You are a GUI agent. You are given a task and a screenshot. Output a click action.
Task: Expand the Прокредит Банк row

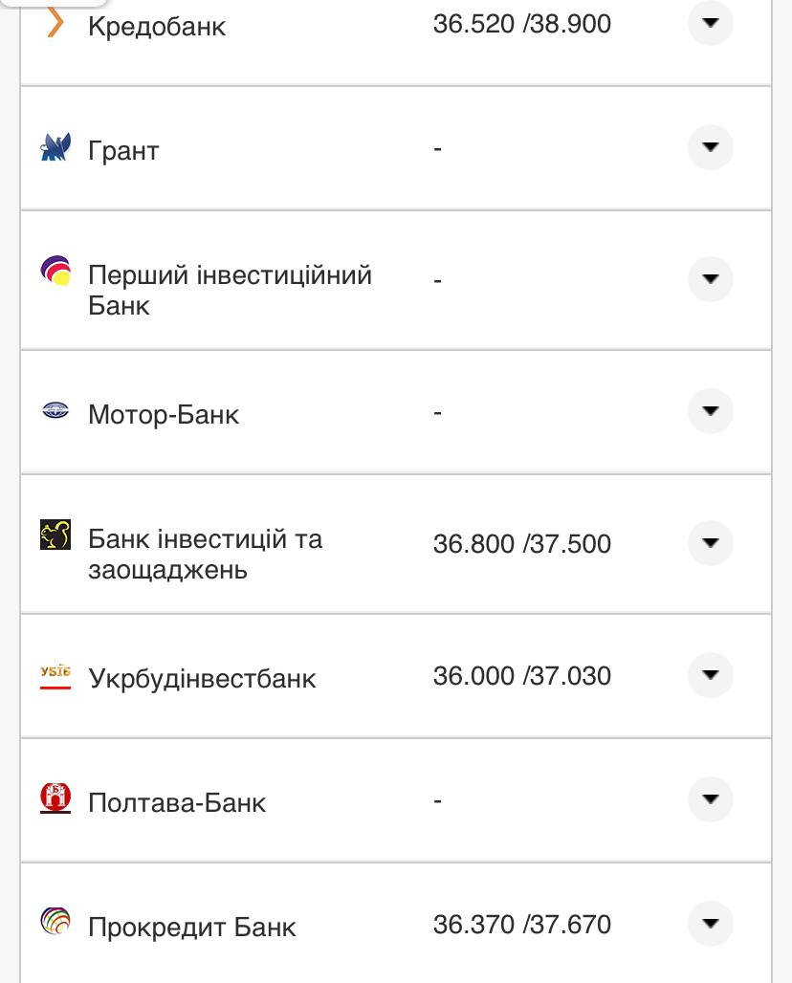click(x=710, y=924)
